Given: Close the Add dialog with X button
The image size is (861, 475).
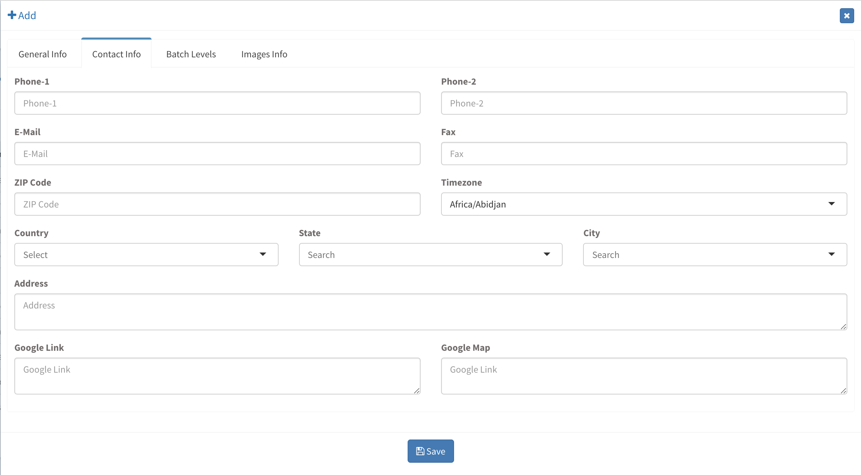Looking at the screenshot, I should pyautogui.click(x=847, y=16).
